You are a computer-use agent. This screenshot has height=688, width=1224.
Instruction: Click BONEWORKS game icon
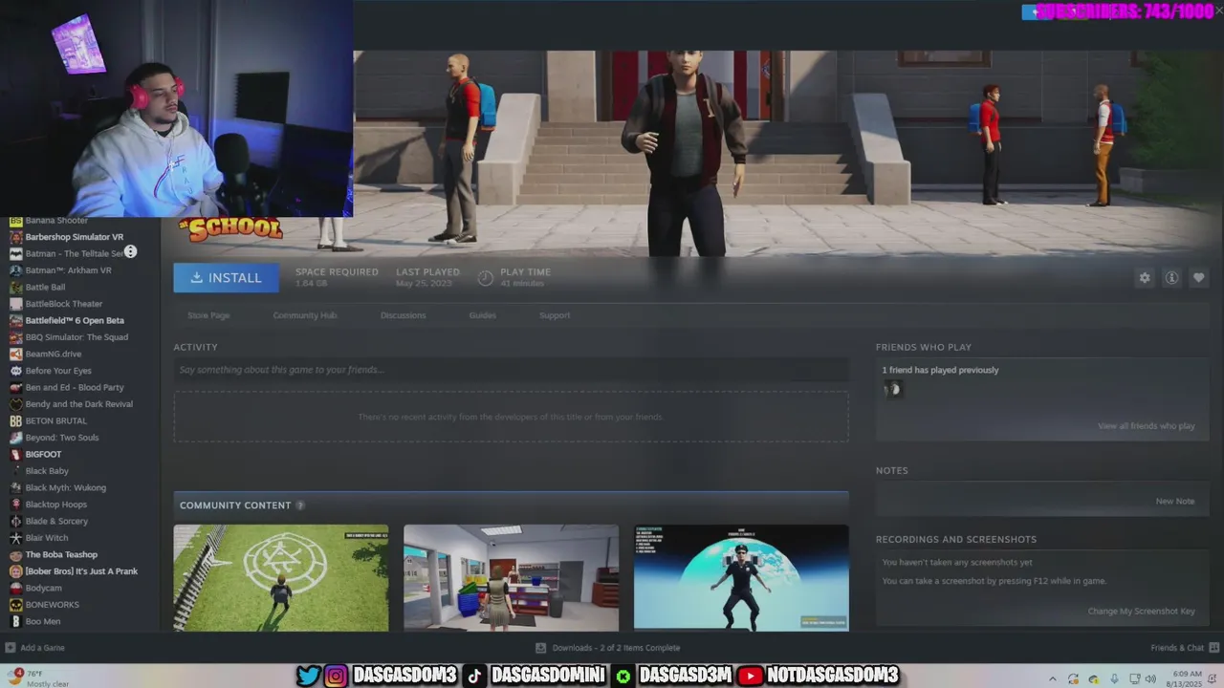tap(15, 605)
